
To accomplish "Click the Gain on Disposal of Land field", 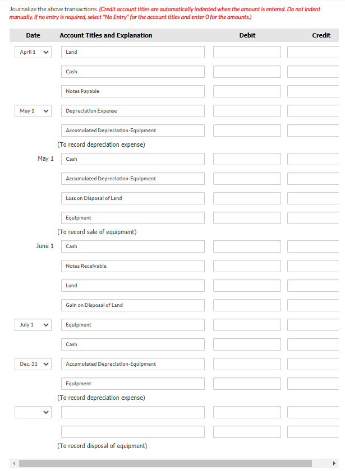I will point(132,305).
